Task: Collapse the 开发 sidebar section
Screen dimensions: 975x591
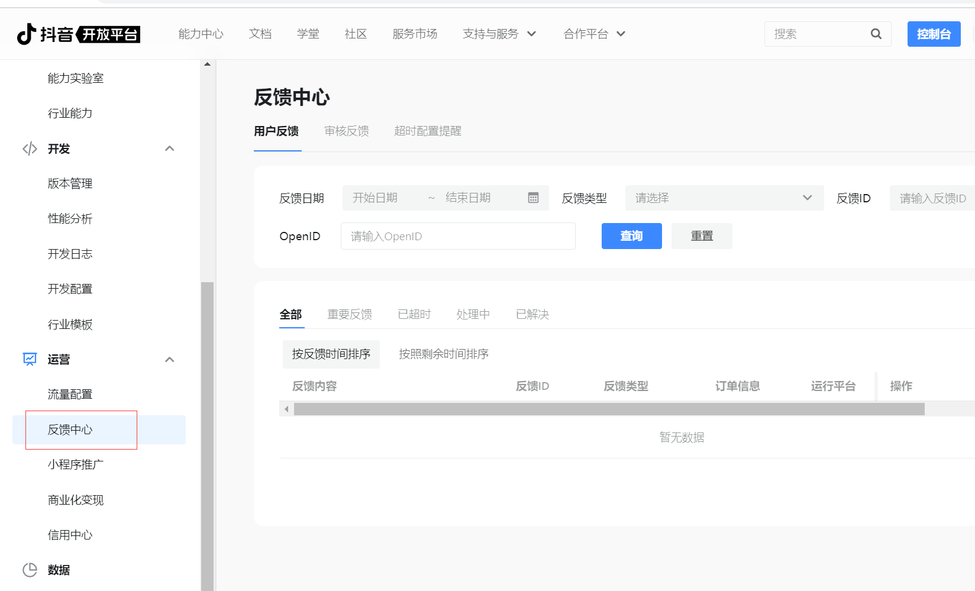Action: (x=169, y=148)
